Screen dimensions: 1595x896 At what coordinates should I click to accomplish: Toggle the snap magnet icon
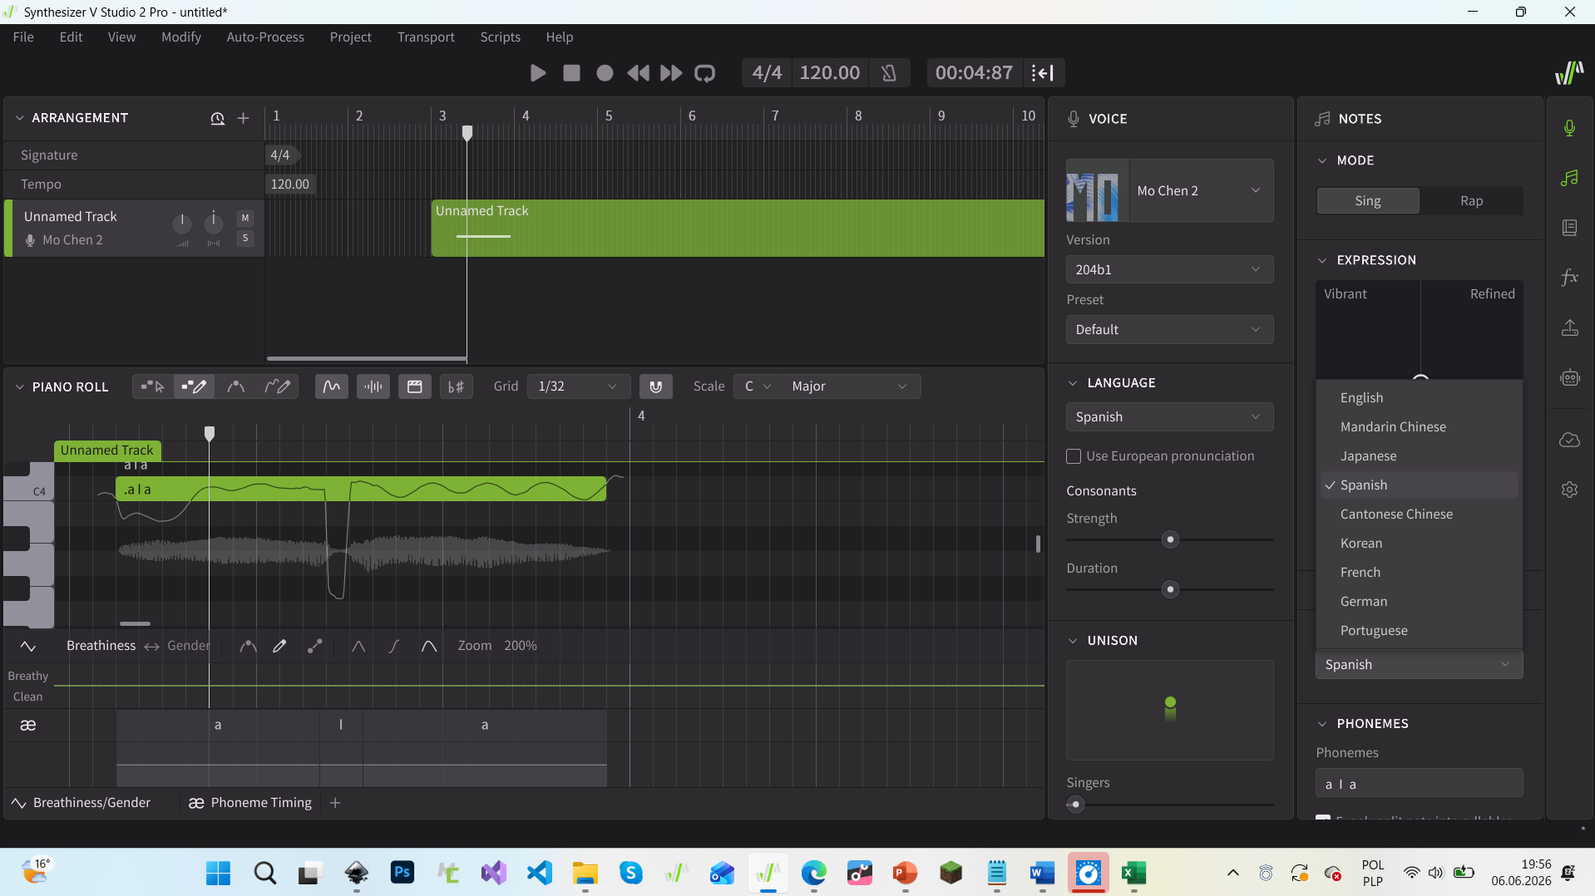pyautogui.click(x=656, y=386)
